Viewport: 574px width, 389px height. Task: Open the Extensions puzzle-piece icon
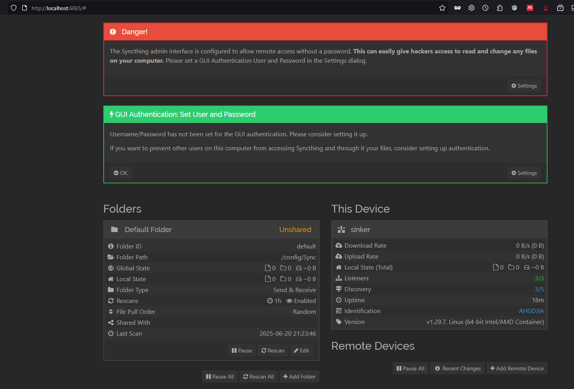point(500,8)
